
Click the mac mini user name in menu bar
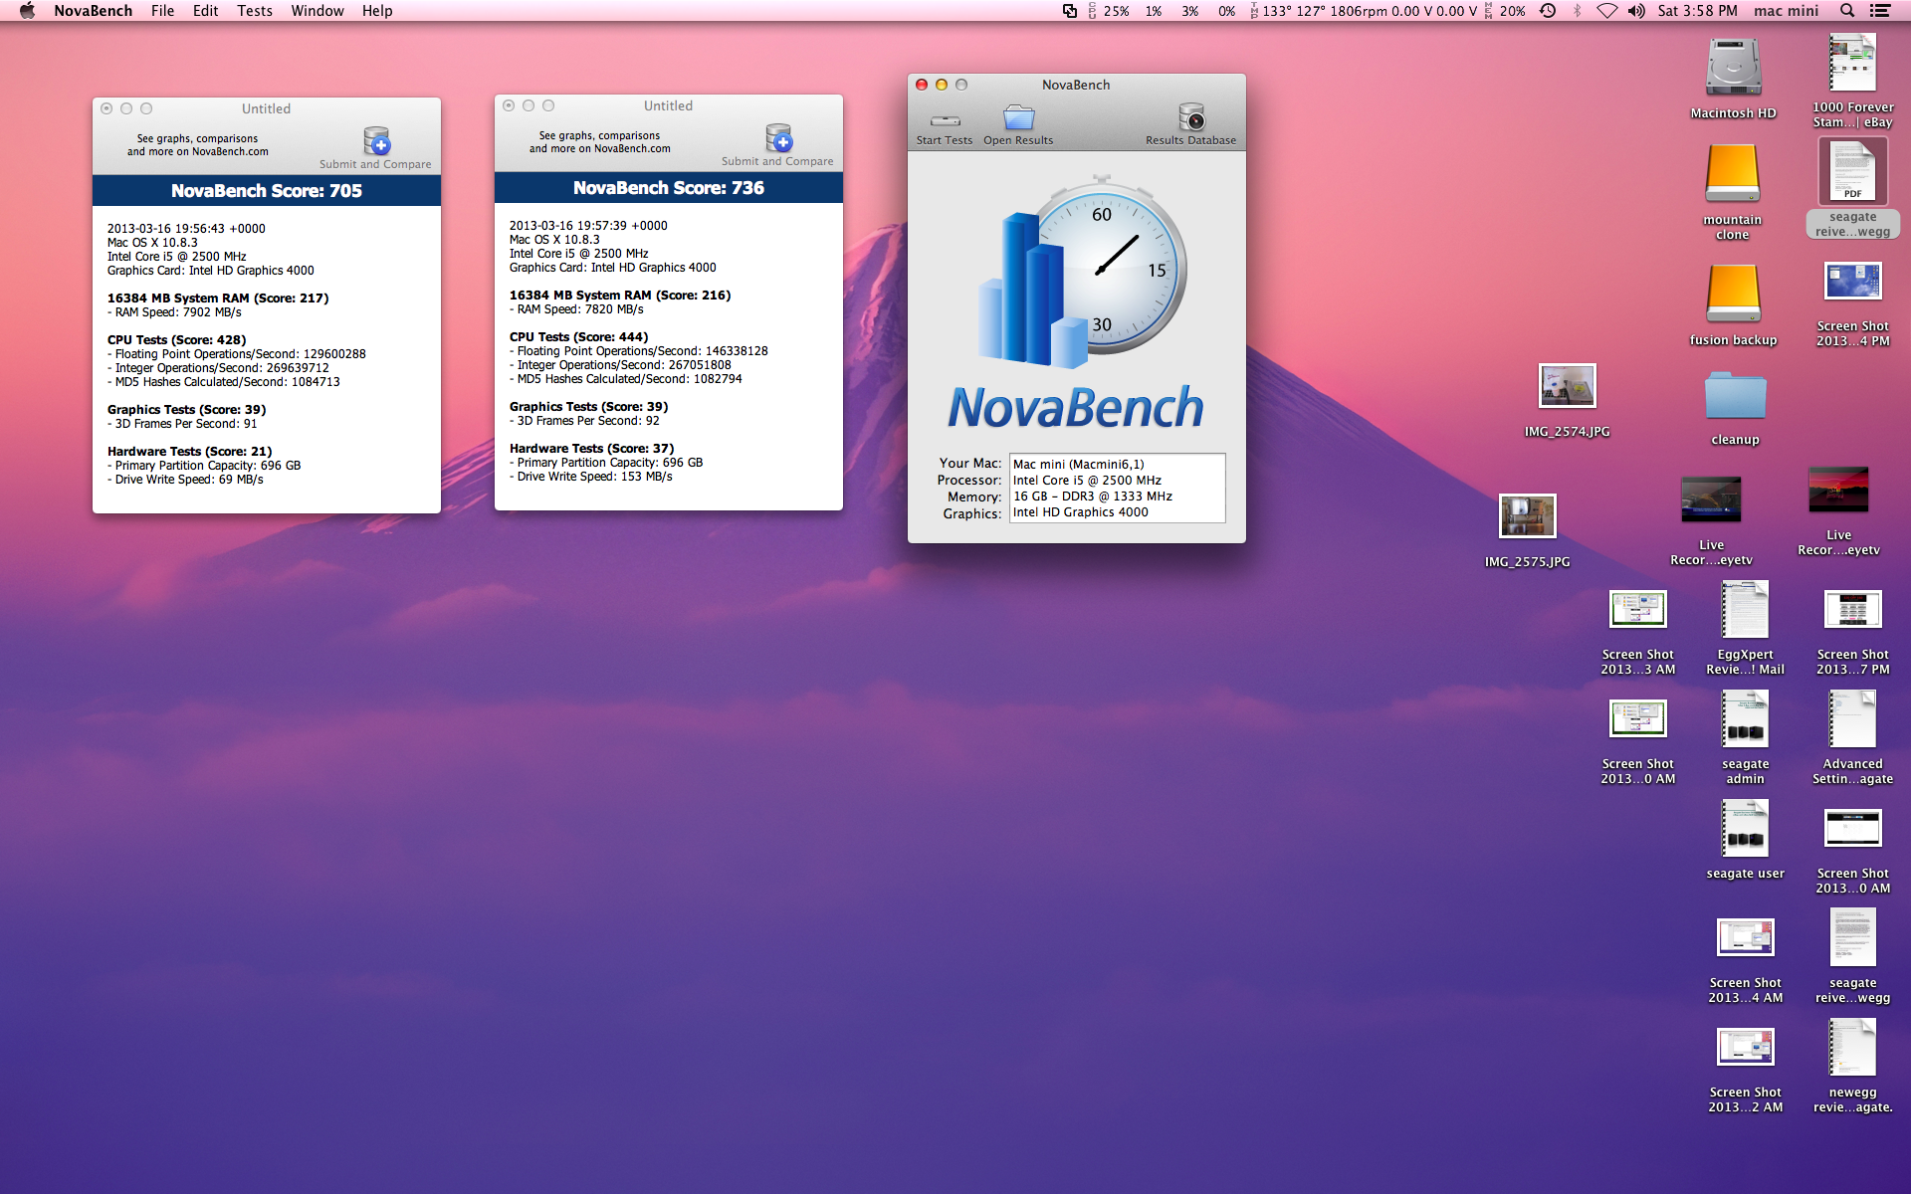point(1786,11)
